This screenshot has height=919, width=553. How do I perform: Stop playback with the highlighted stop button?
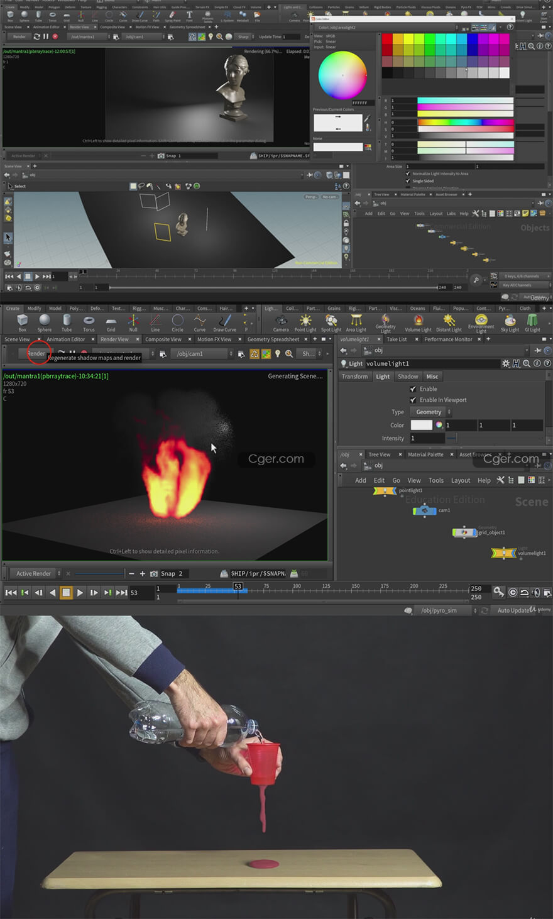click(66, 593)
